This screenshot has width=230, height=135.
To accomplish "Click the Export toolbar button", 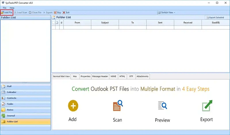I will [x=48, y=13].
